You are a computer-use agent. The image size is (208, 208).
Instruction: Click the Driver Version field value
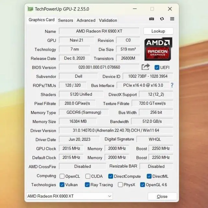[116, 130]
